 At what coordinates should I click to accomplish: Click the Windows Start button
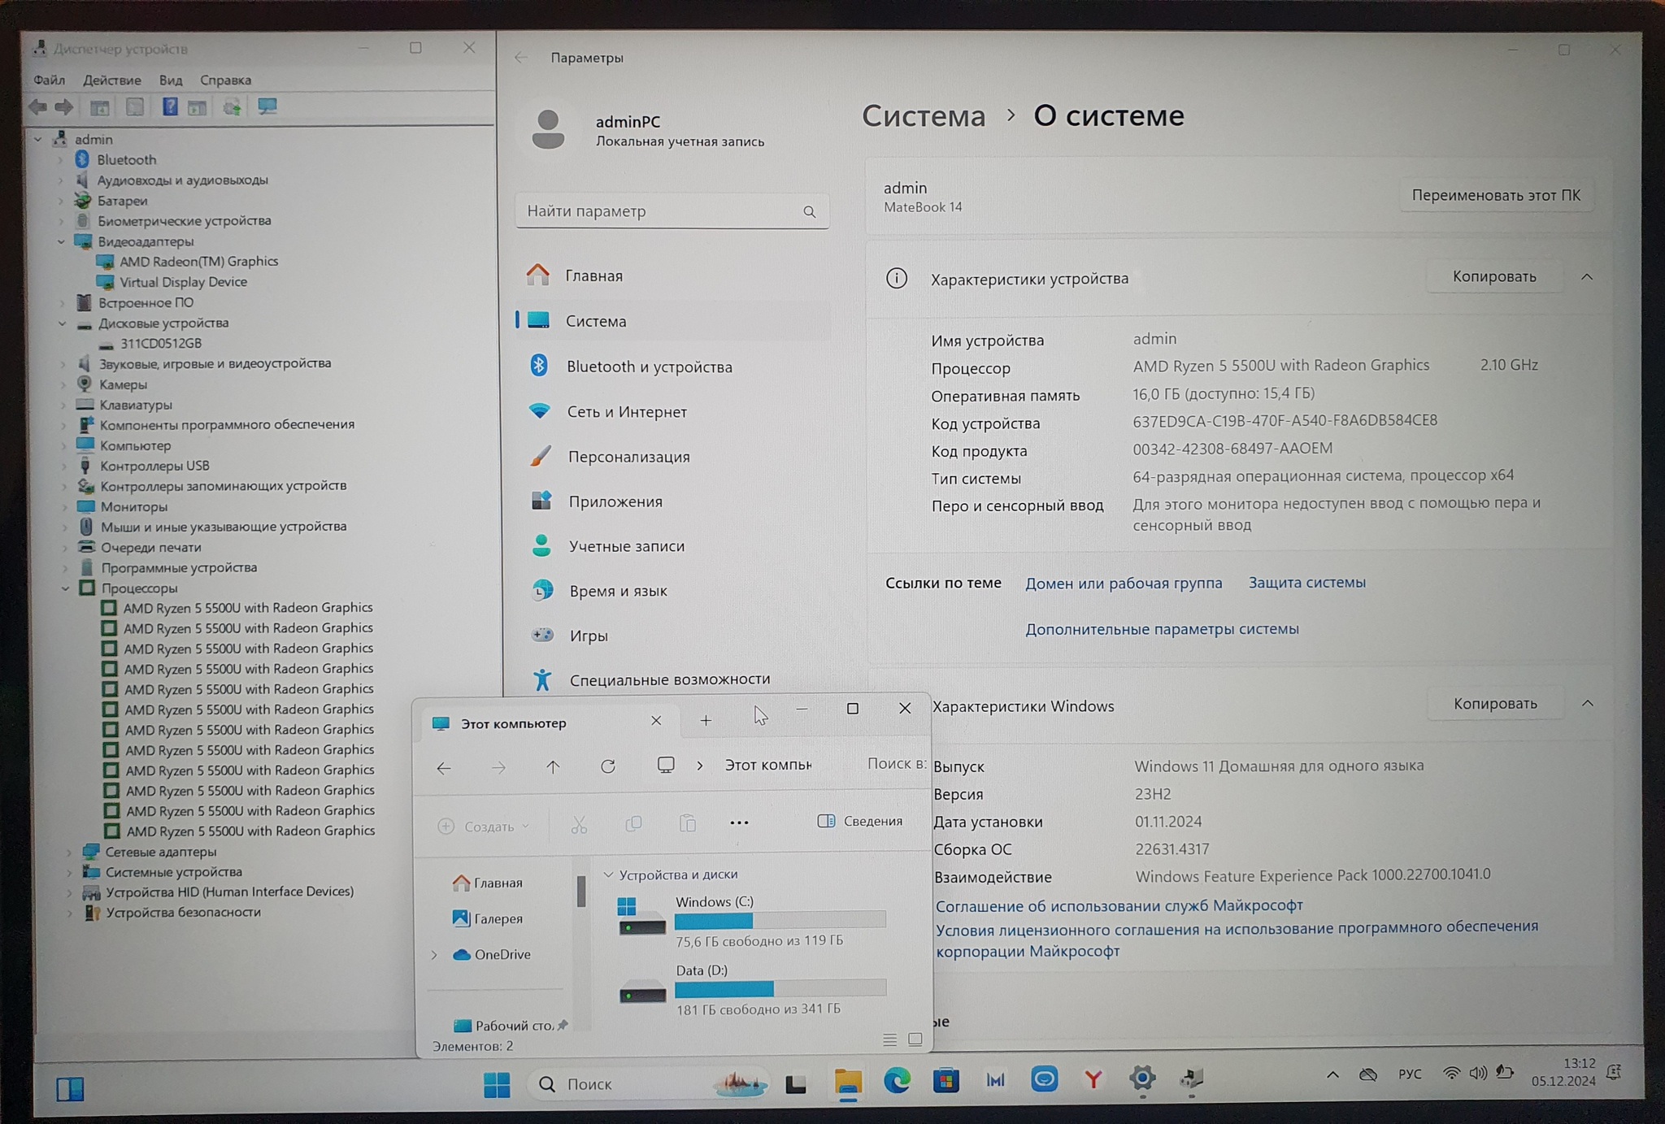[497, 1083]
